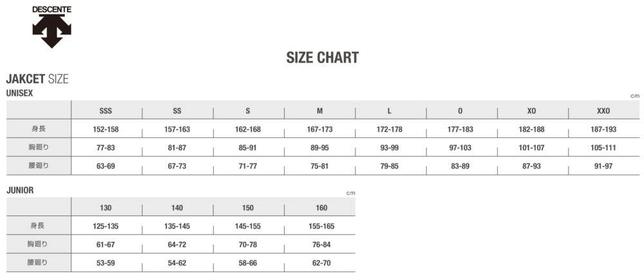Click the UNISEX section label

click(x=19, y=93)
